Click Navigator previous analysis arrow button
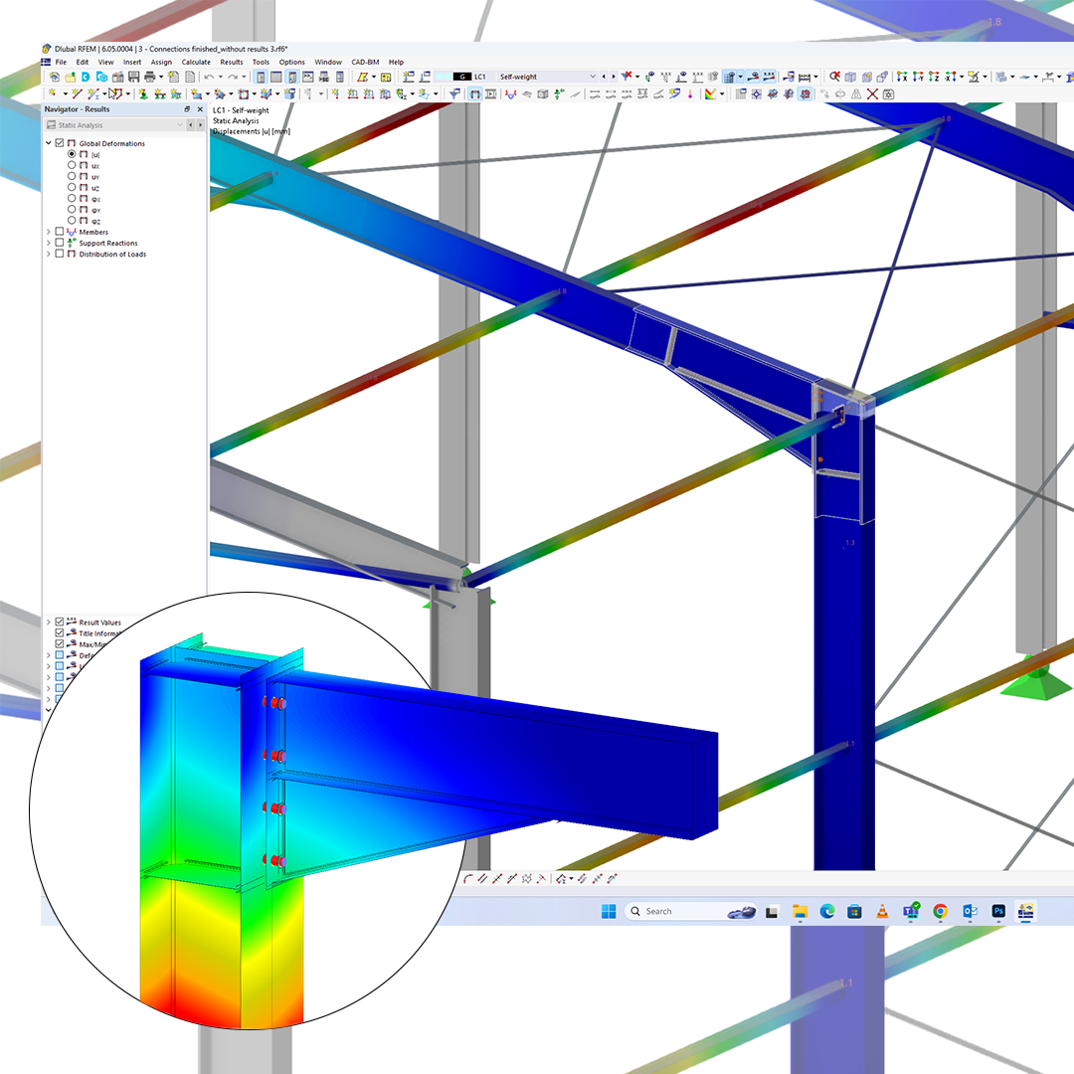Screen dimensions: 1074x1074 [x=191, y=124]
